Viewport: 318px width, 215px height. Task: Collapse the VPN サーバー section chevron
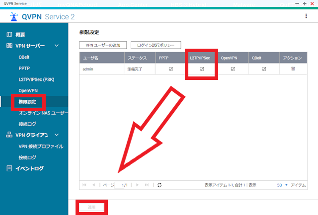point(57,46)
